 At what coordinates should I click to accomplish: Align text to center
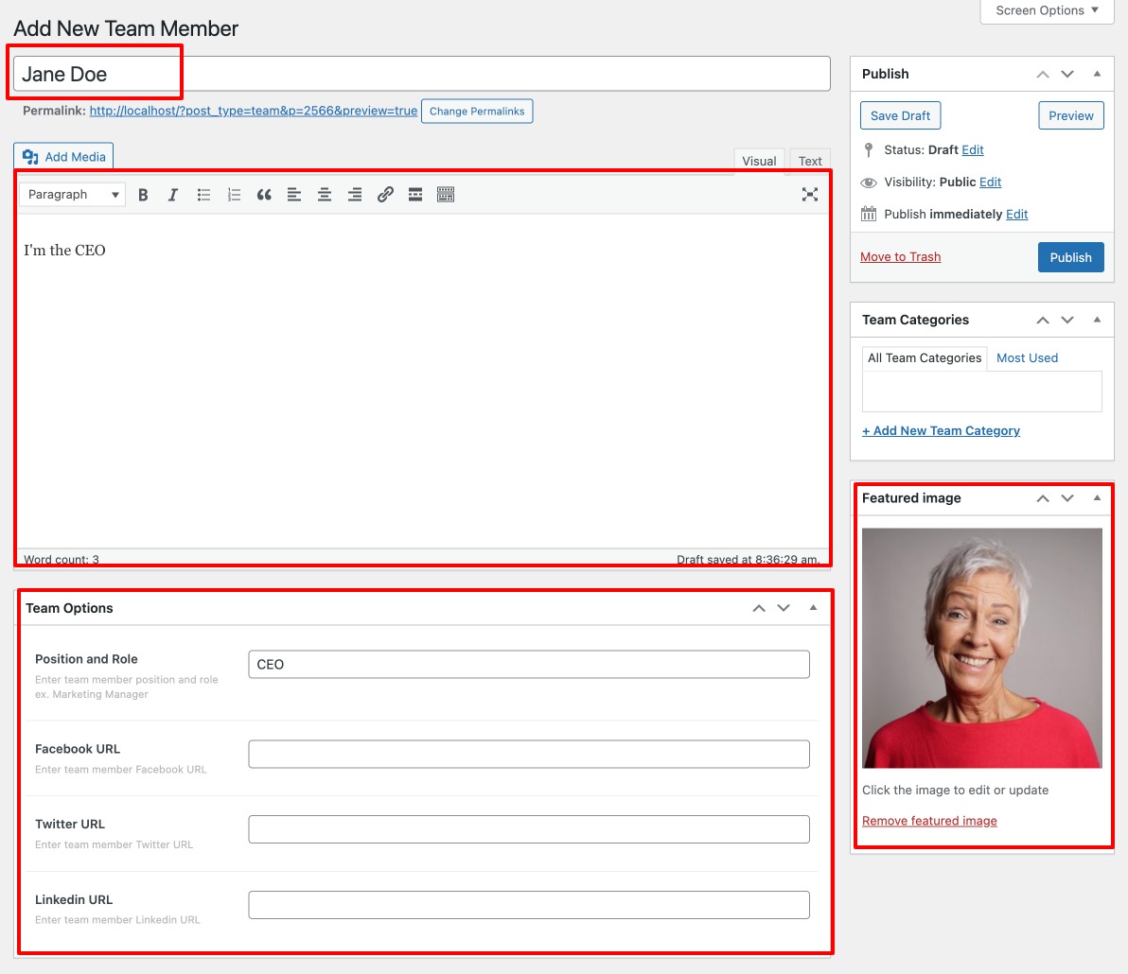[x=325, y=195]
